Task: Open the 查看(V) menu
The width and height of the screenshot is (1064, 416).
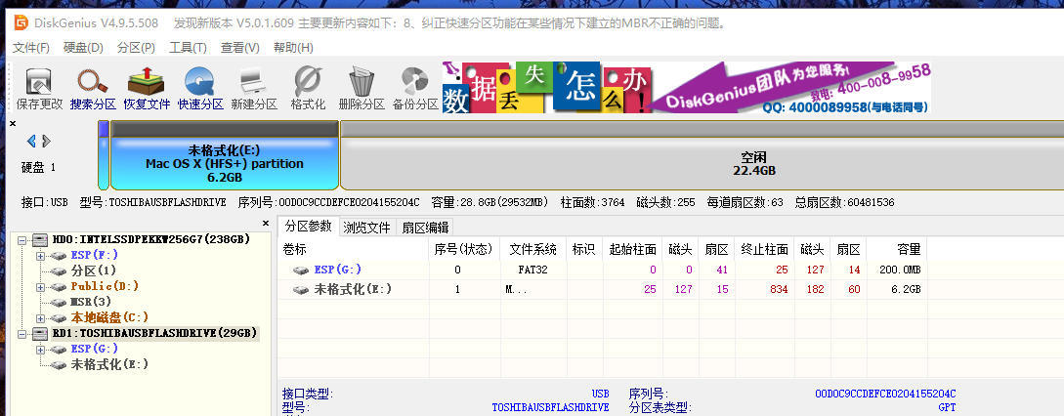Action: [x=240, y=48]
